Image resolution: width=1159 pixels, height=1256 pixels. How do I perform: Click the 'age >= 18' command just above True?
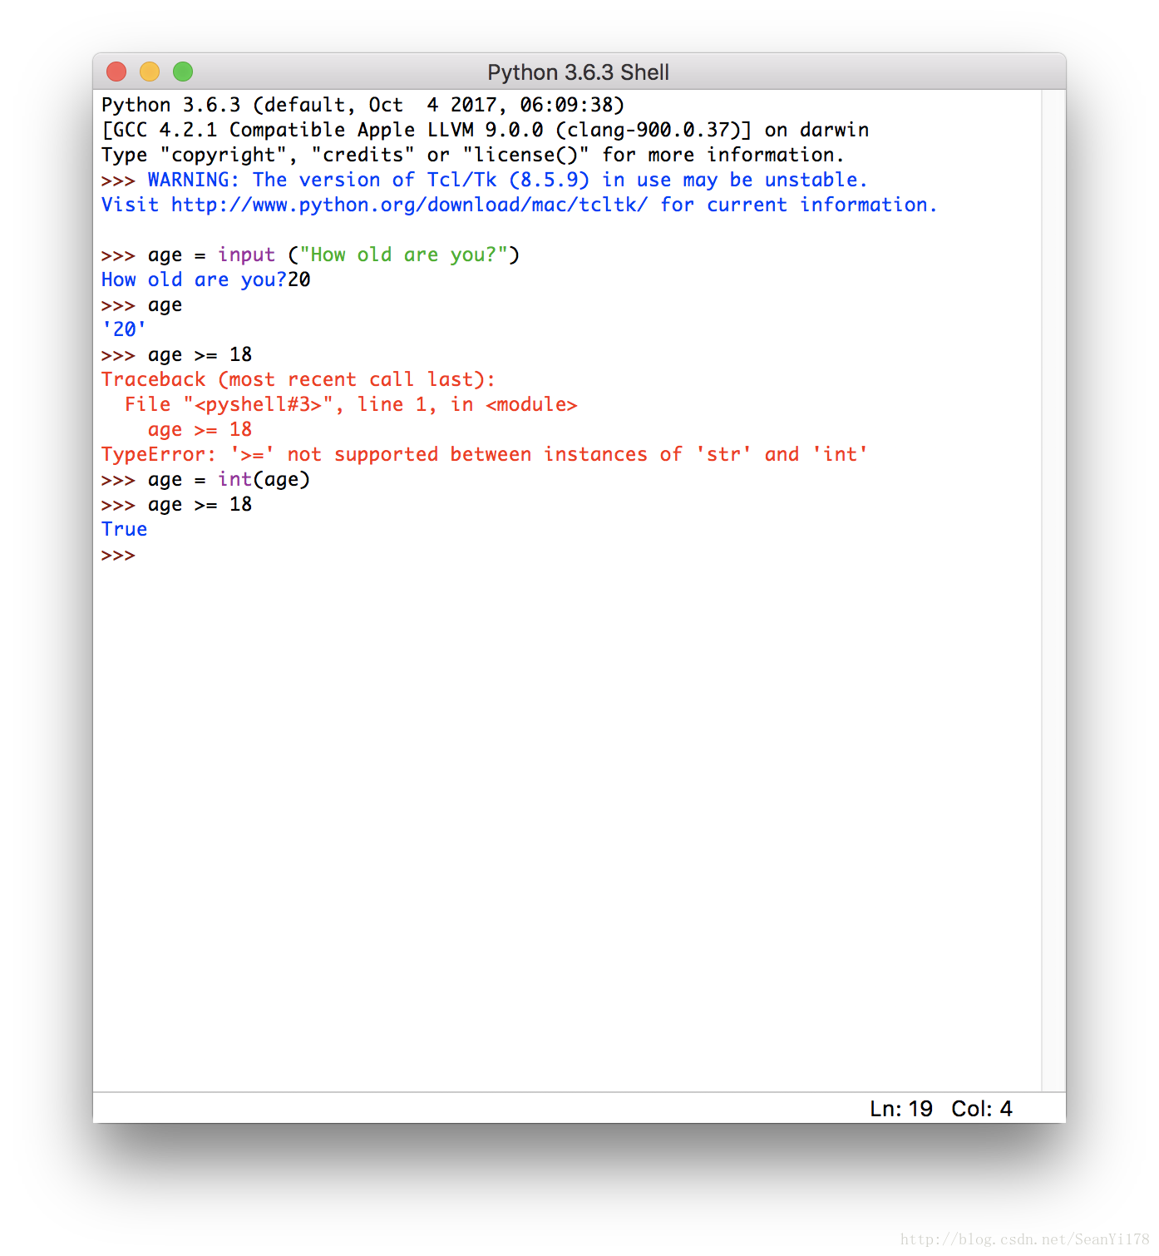click(200, 504)
